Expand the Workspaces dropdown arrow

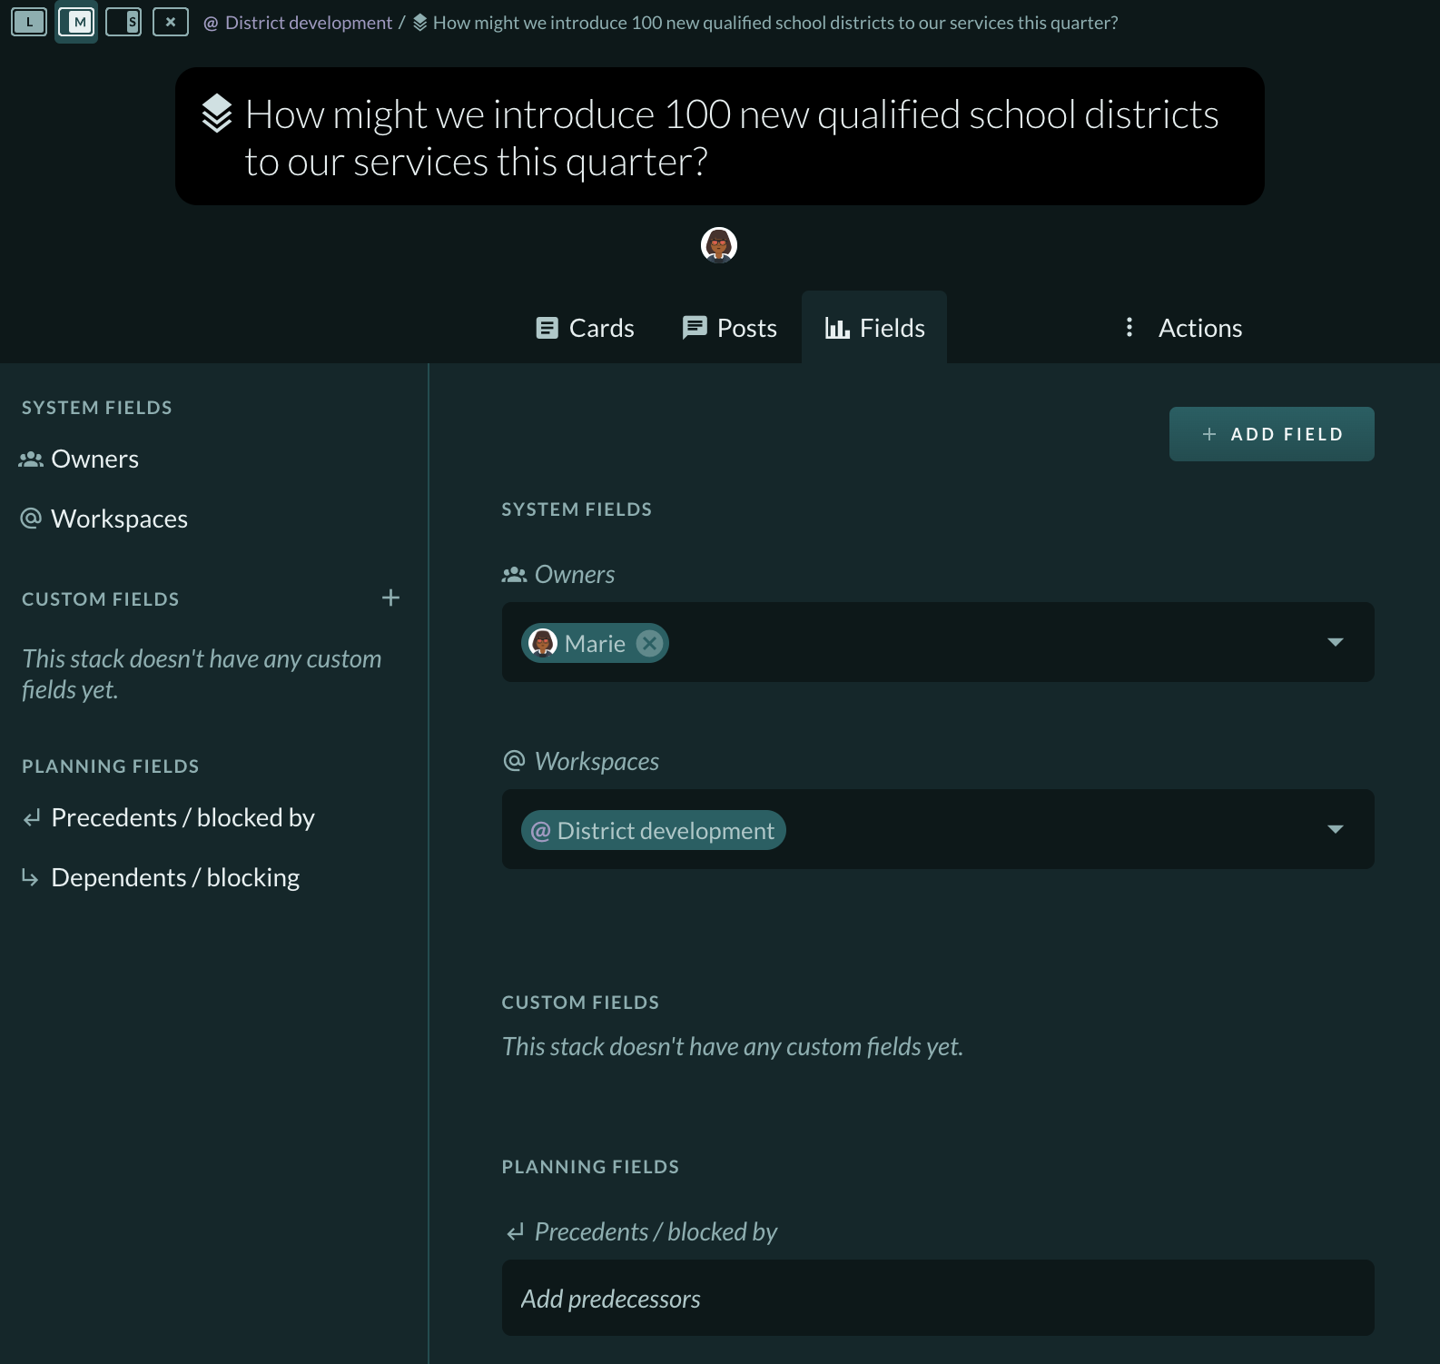(x=1335, y=829)
